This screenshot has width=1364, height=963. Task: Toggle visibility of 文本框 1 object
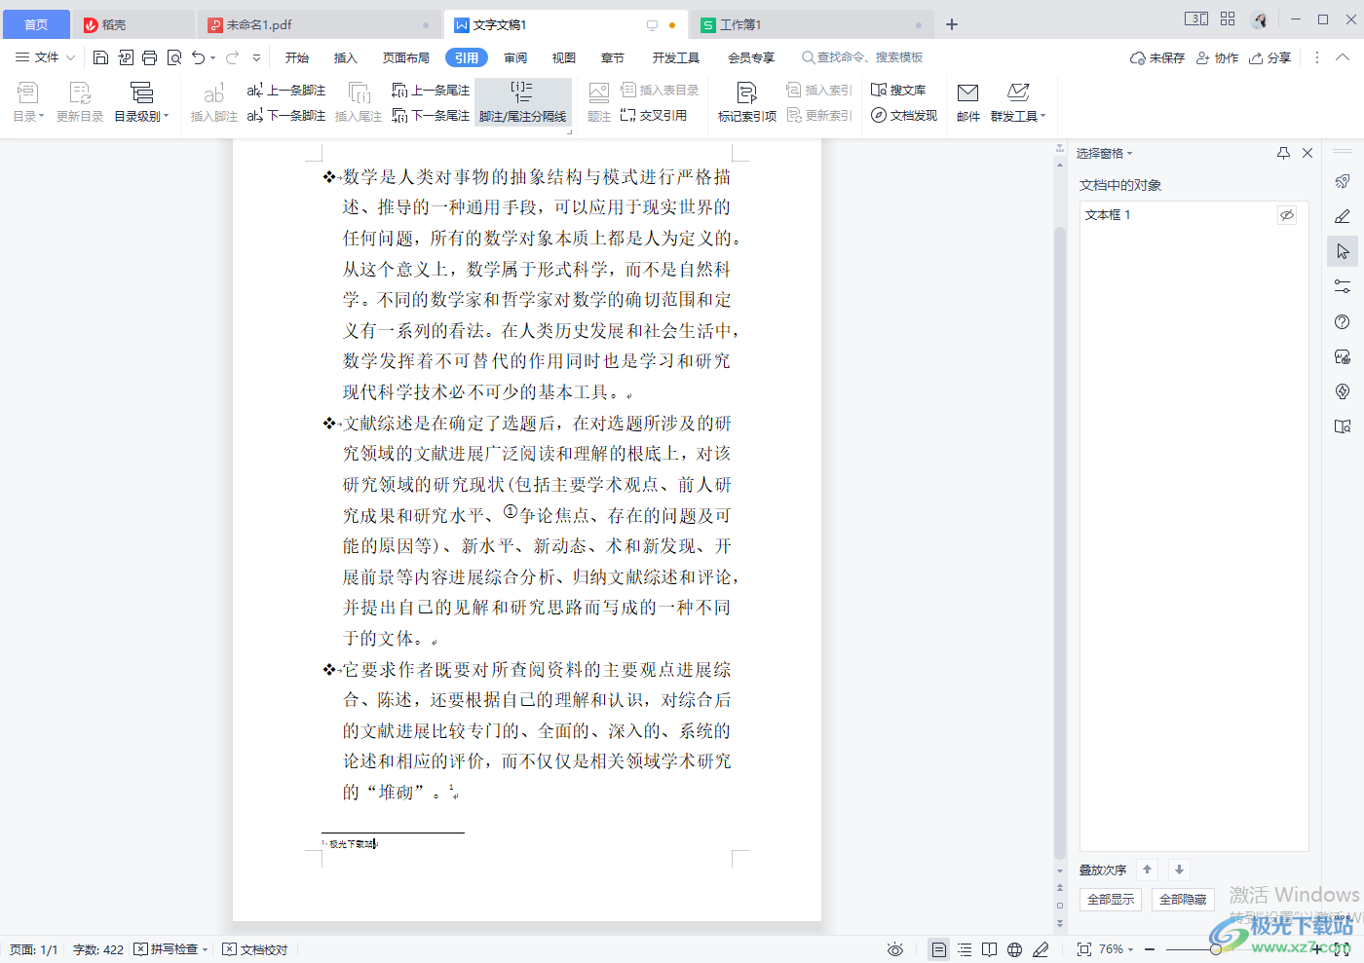(1287, 214)
